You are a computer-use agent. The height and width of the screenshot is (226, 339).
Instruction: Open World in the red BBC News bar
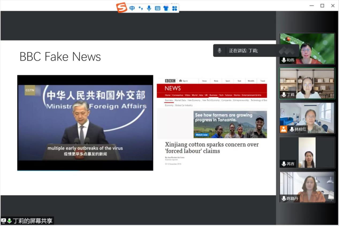[x=195, y=95]
